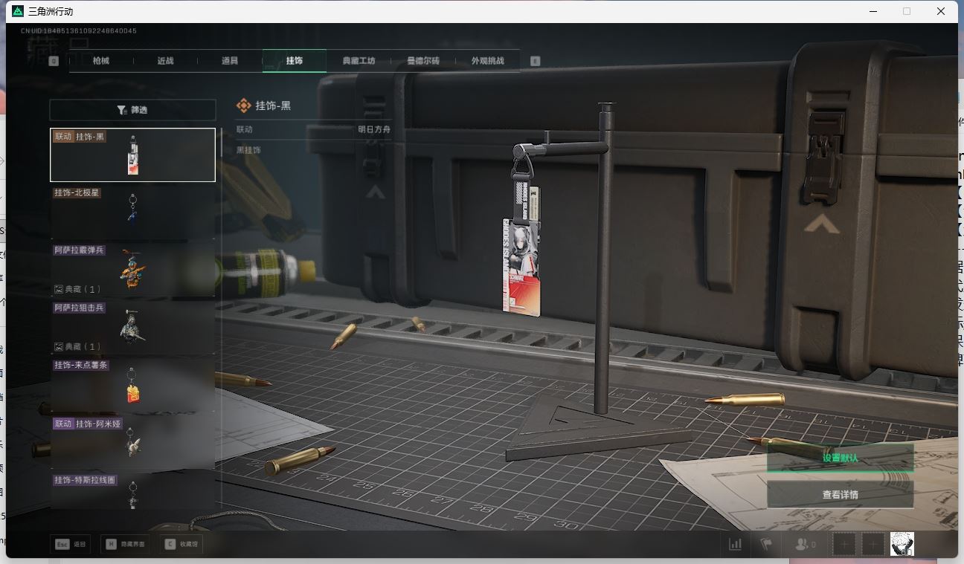Select the 阿萨拉霰弹兵 charm item

[x=132, y=268]
